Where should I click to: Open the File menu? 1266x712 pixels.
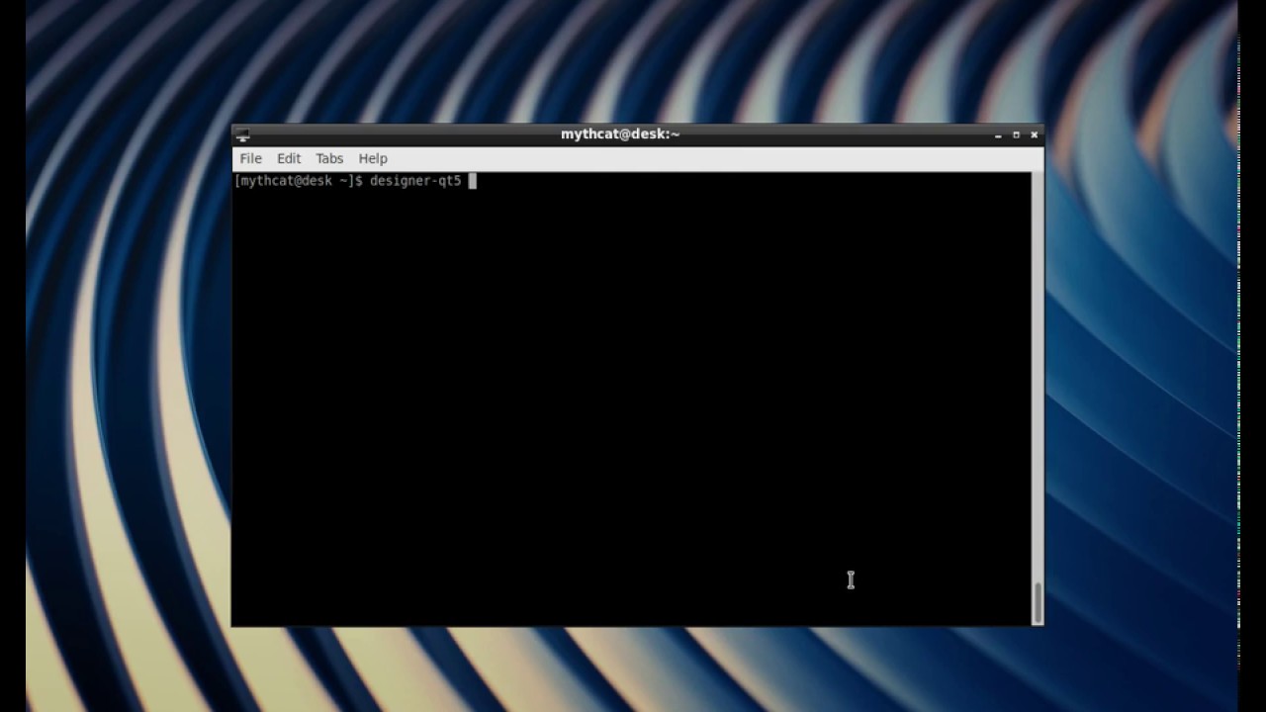click(x=250, y=158)
